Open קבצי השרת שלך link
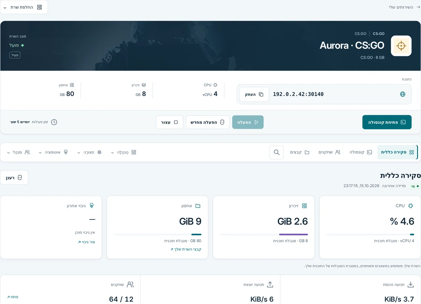 pyautogui.click(x=186, y=249)
